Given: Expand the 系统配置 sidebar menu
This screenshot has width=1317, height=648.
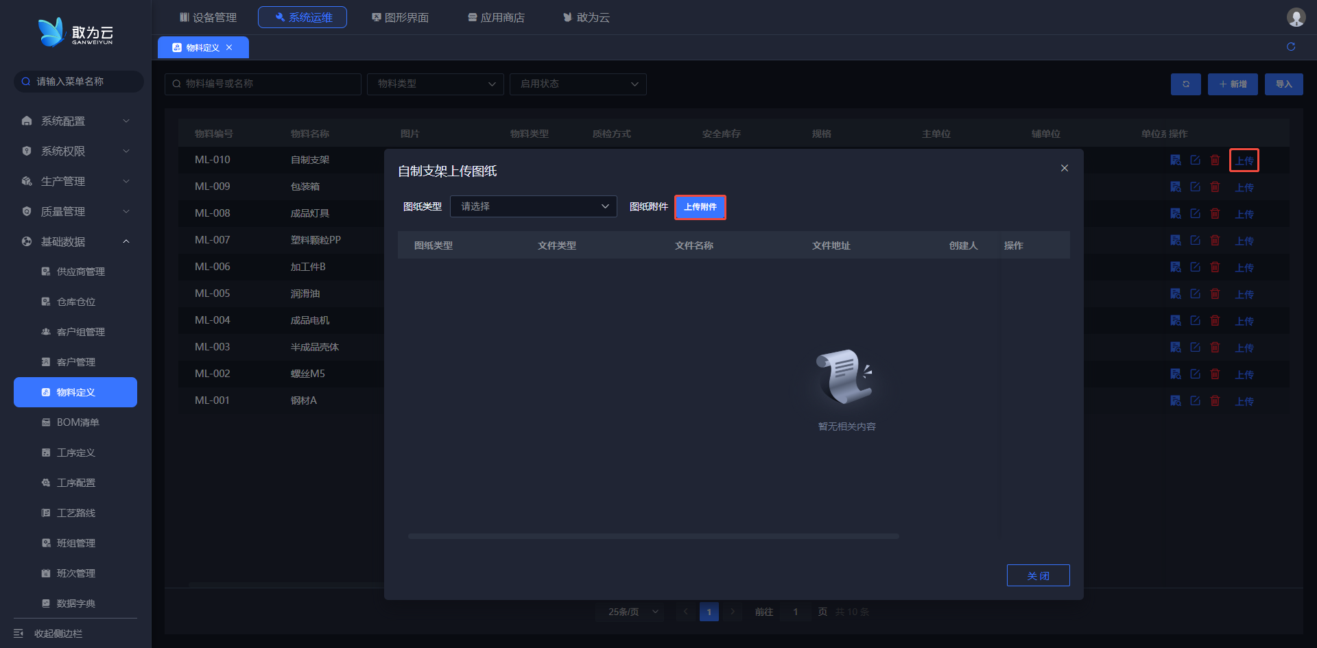Looking at the screenshot, I should coord(75,121).
